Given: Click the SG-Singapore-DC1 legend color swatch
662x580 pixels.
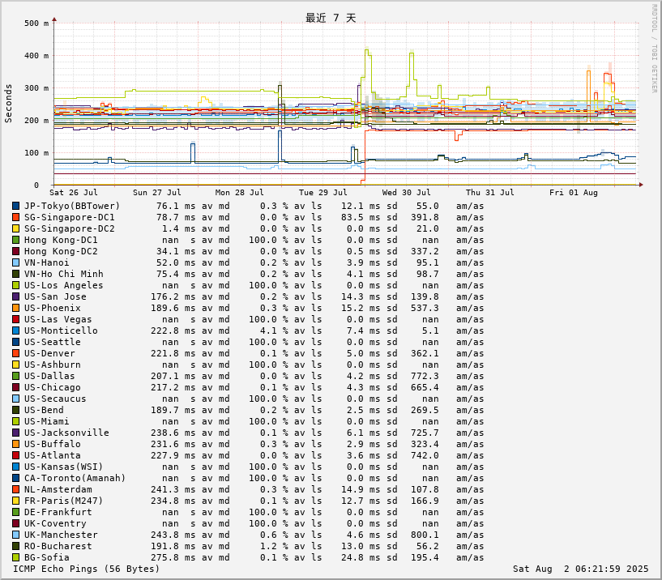Looking at the screenshot, I should 15,217.
